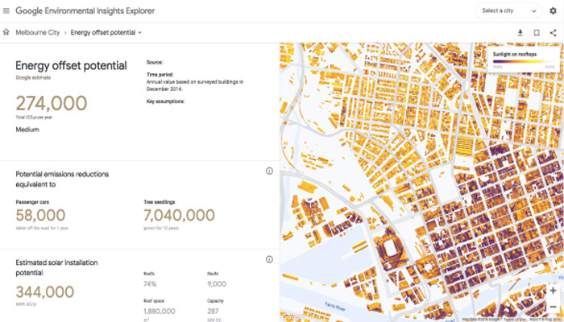Screen dimensions: 564x322
Task: Click the share icon
Action: point(553,33)
